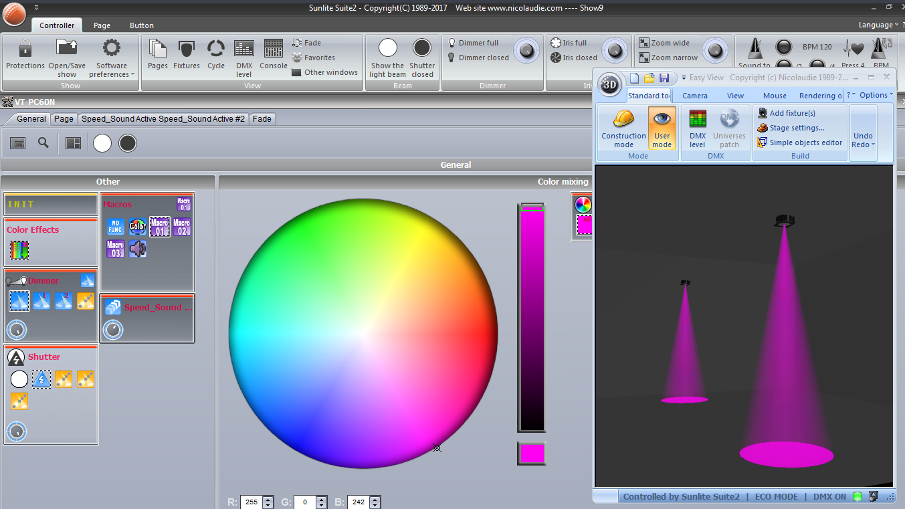Click the Color Effects rainbow icon

[x=19, y=249]
